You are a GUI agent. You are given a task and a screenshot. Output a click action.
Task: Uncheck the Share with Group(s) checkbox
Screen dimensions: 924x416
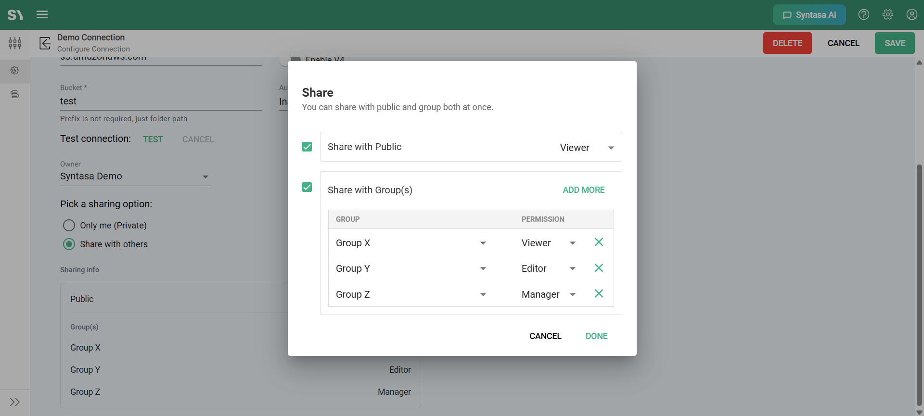(307, 187)
